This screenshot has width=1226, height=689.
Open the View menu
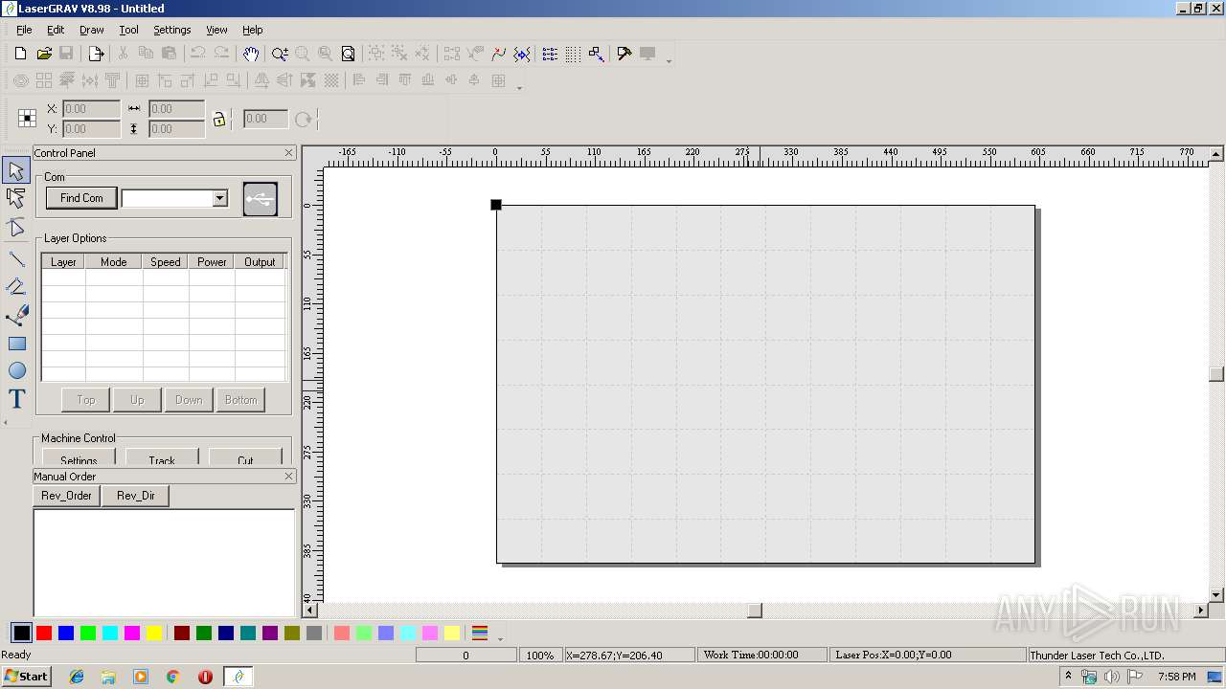pos(217,30)
